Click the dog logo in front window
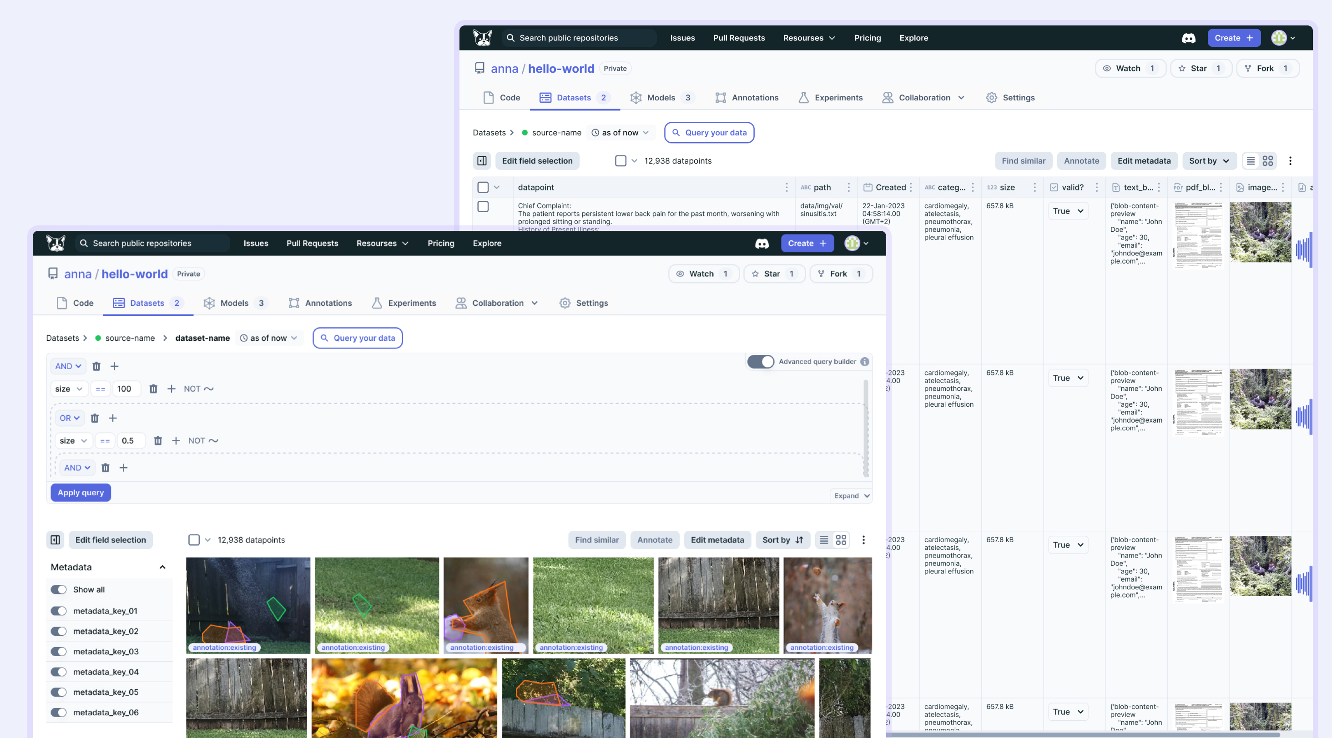 pyautogui.click(x=55, y=243)
